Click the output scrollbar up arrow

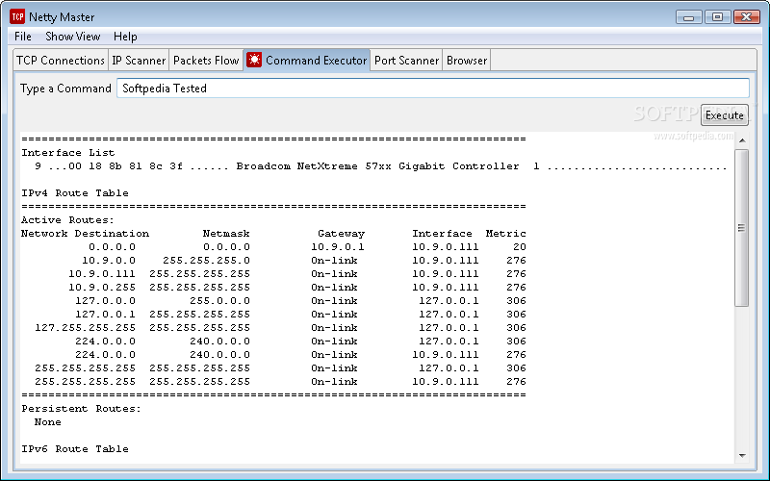(x=742, y=140)
